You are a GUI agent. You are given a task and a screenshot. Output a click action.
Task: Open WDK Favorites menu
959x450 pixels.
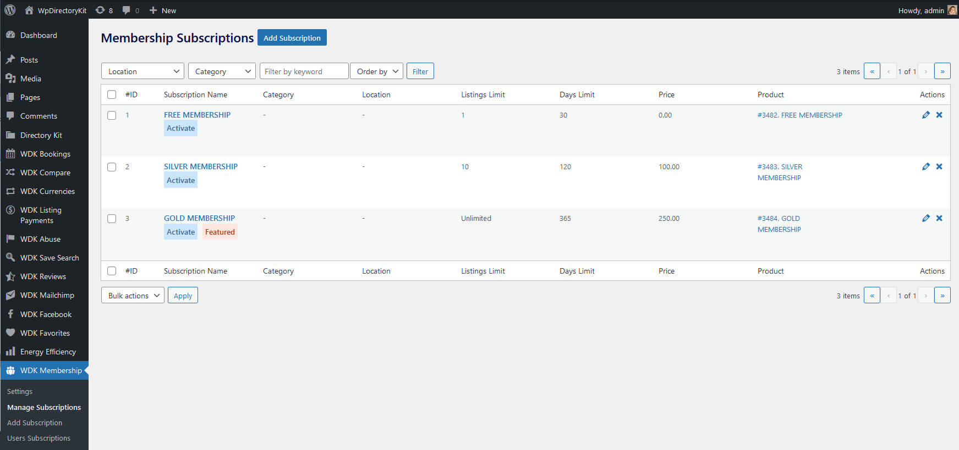[x=44, y=333]
